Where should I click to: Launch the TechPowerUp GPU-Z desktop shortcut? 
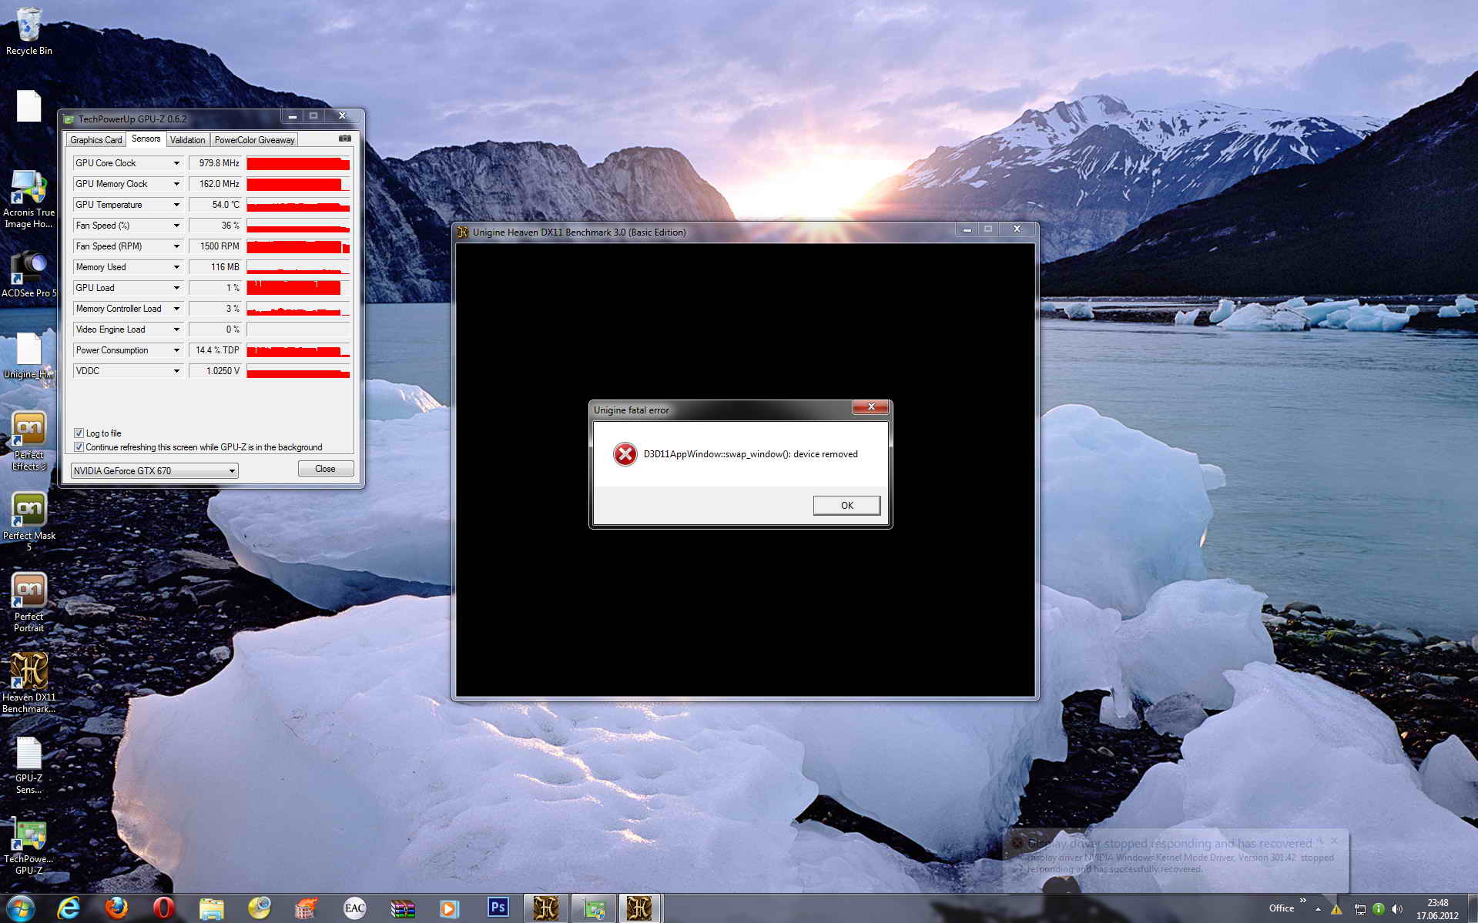(28, 847)
